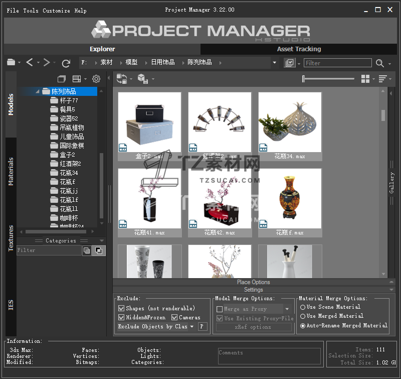The image size is (401, 379).
Task: Click the merge model cube icon
Action: click(142, 79)
